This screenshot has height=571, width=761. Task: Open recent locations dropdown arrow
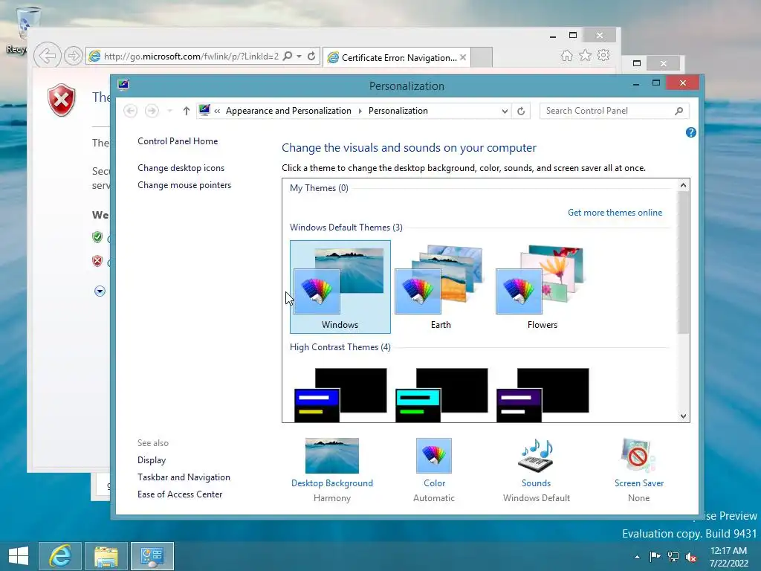tap(170, 112)
